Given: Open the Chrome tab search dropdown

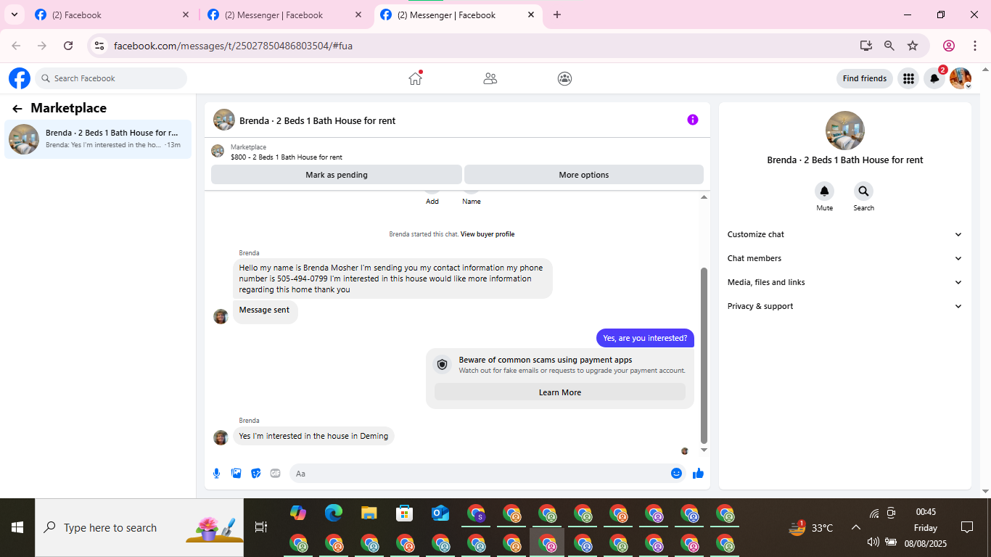Looking at the screenshot, I should click(14, 15).
